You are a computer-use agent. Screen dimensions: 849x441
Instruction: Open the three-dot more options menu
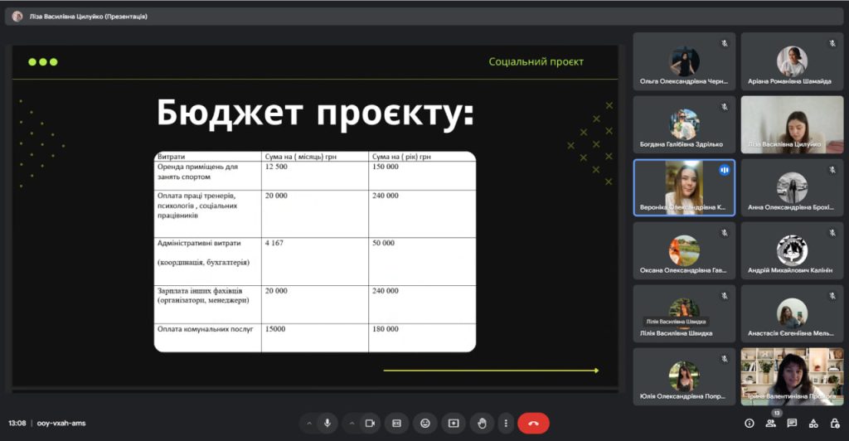(x=505, y=423)
